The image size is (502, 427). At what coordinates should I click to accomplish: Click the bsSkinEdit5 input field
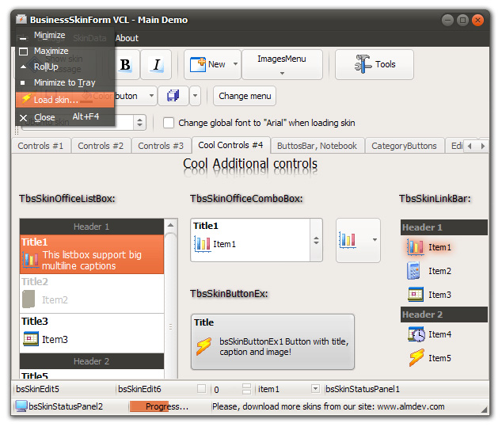(x=64, y=389)
